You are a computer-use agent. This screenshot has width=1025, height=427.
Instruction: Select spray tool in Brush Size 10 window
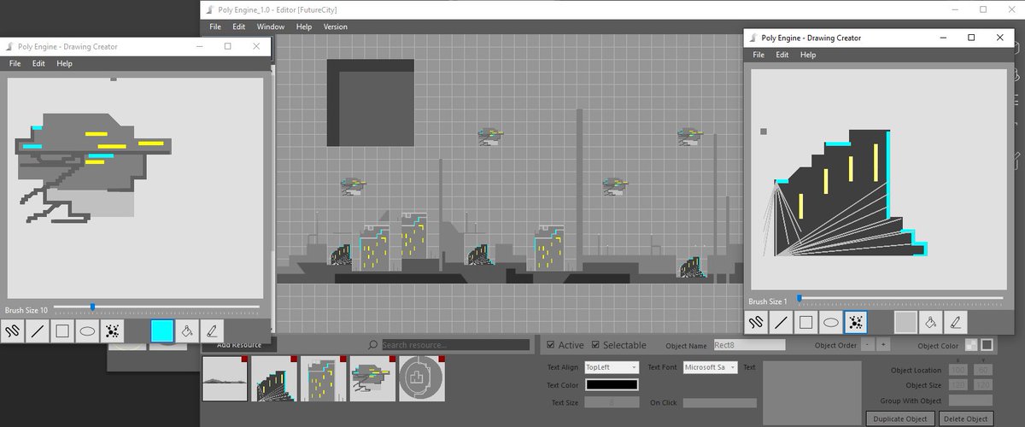point(112,331)
